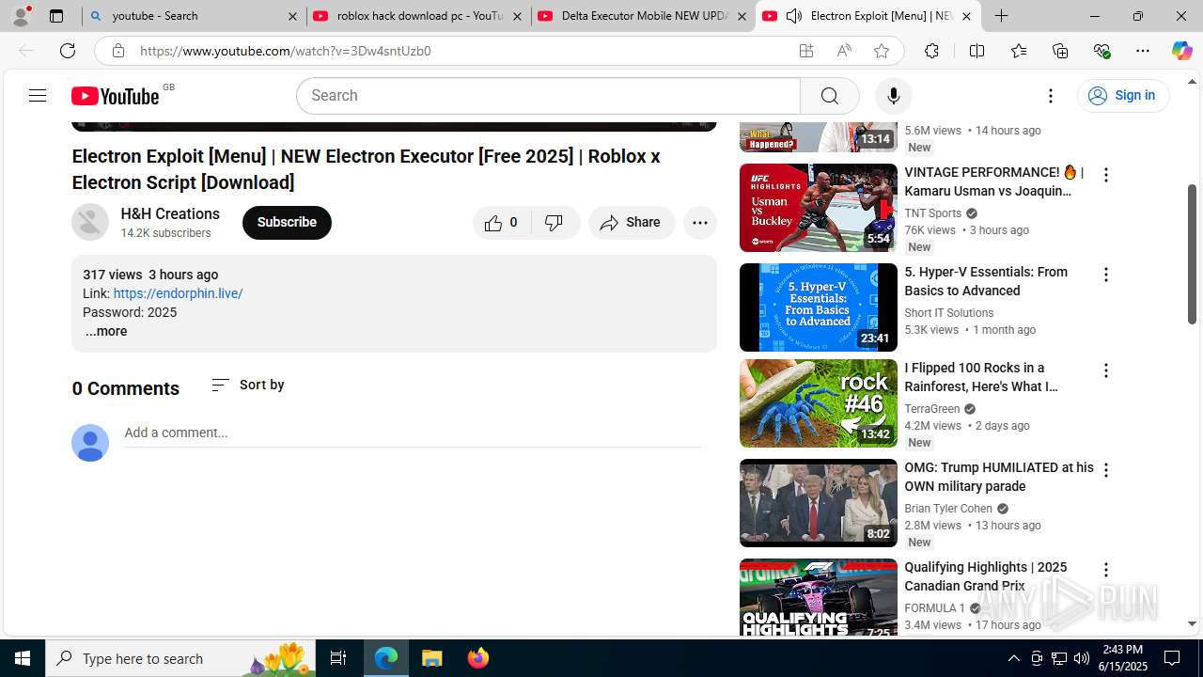Image resolution: width=1203 pixels, height=677 pixels.
Task: Open Qualifying Highlights F1 thumbnail
Action: tap(819, 598)
